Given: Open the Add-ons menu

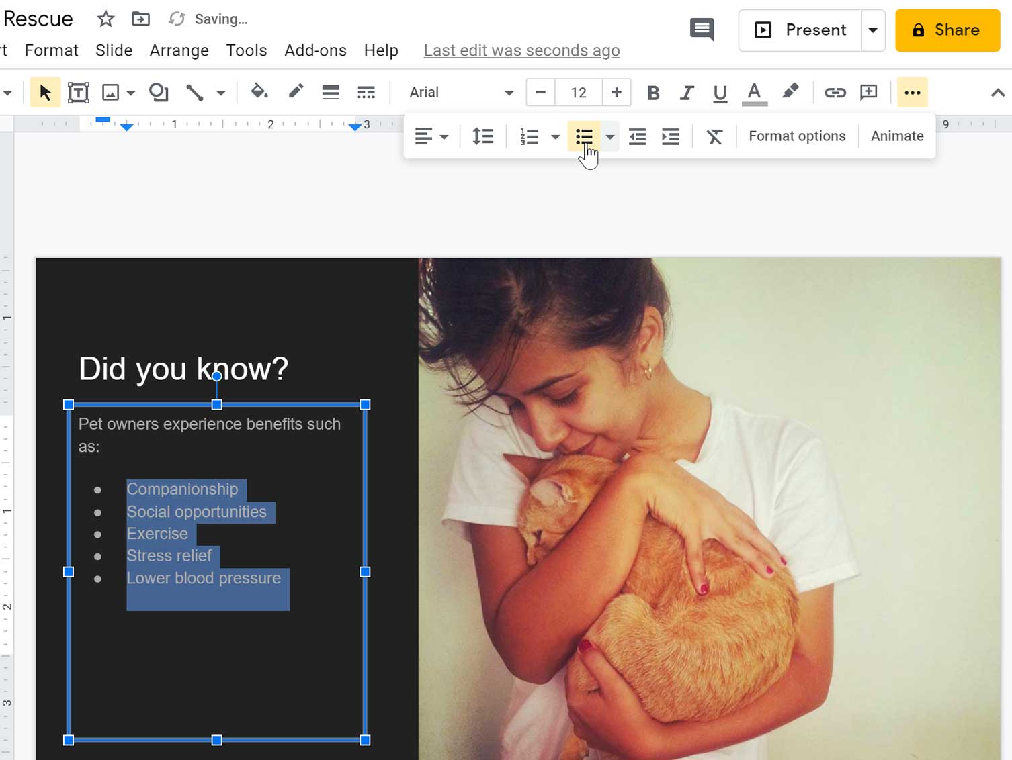Looking at the screenshot, I should point(315,51).
